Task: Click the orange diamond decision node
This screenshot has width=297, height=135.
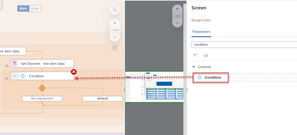Action: (42, 88)
